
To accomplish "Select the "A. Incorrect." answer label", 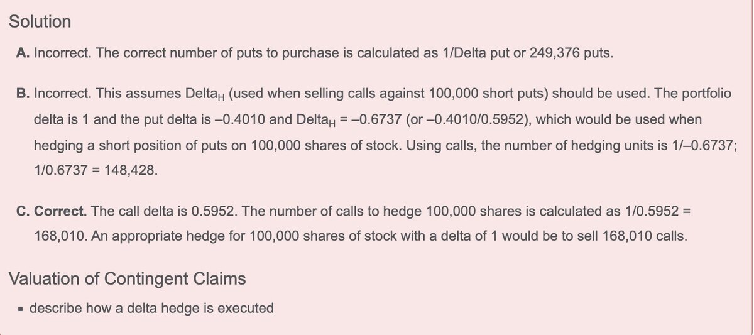I will click(x=53, y=53).
